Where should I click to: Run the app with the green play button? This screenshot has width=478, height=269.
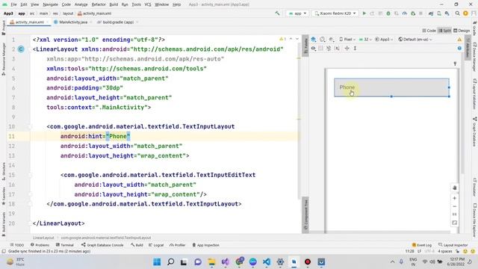pos(364,13)
